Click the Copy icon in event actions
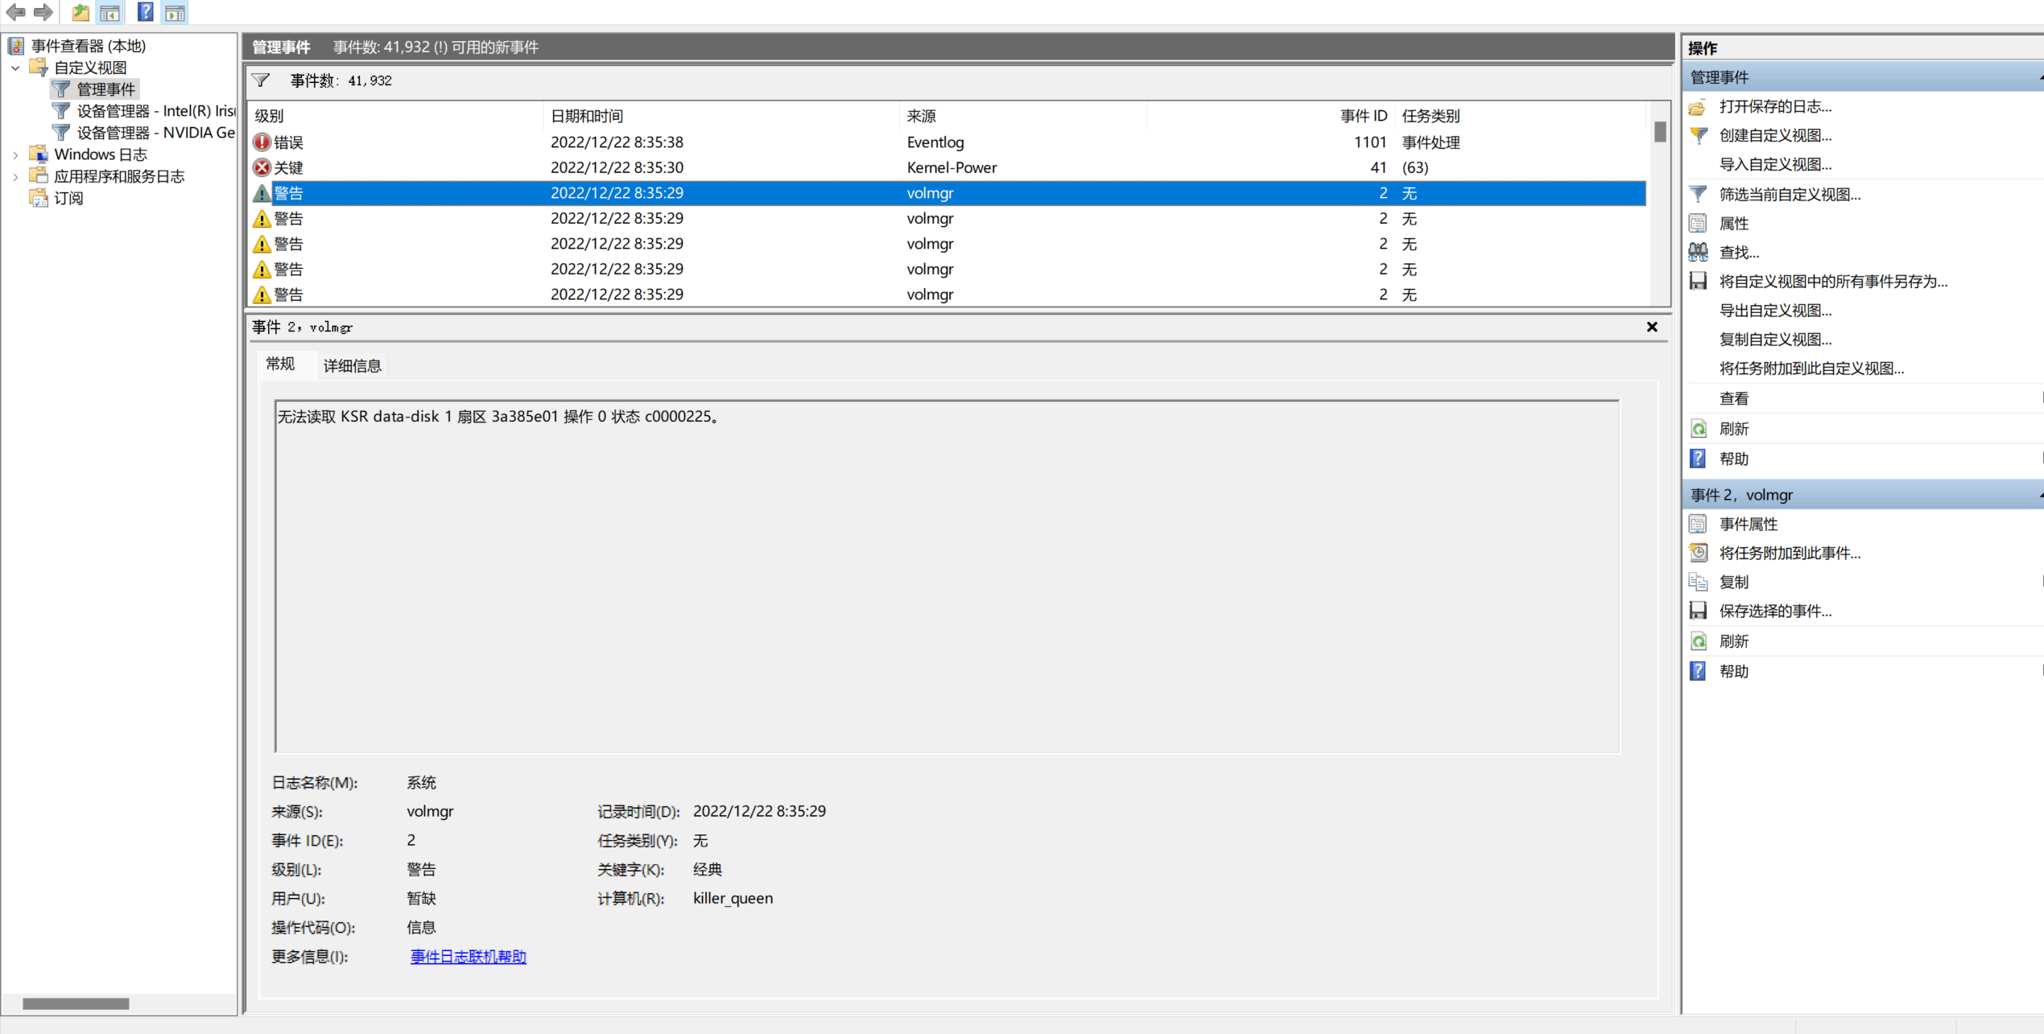Screen dimensions: 2044x1034 pos(1698,582)
